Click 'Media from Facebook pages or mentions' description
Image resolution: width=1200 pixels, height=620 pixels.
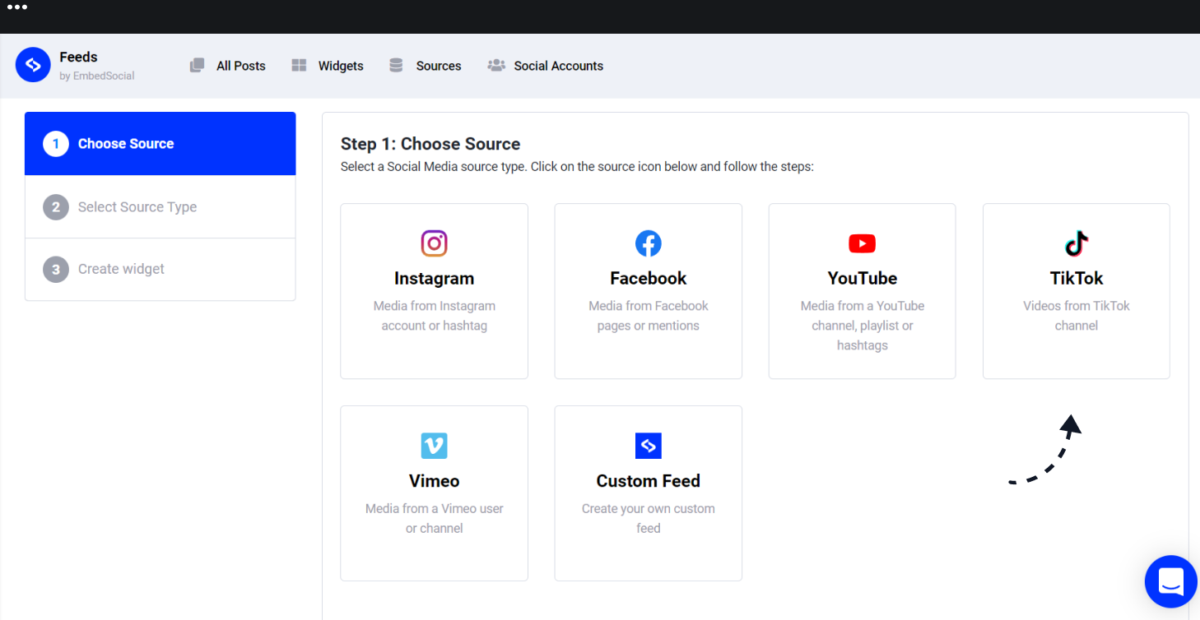[649, 316]
